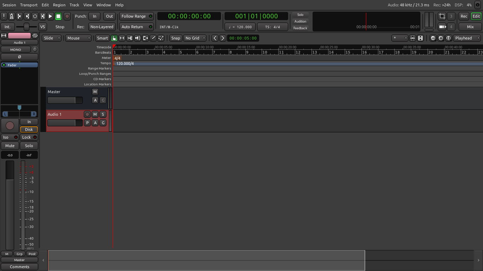Click the Audio 1 track gain fader
Image resolution: width=483 pixels, height=271 pixels.
tap(65, 123)
